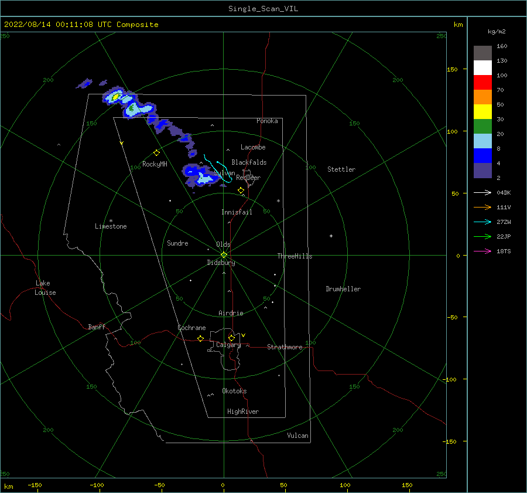This screenshot has height=493, width=527.
Task: Click the yellow diamond marker near RockyMH
Action: [x=156, y=153]
